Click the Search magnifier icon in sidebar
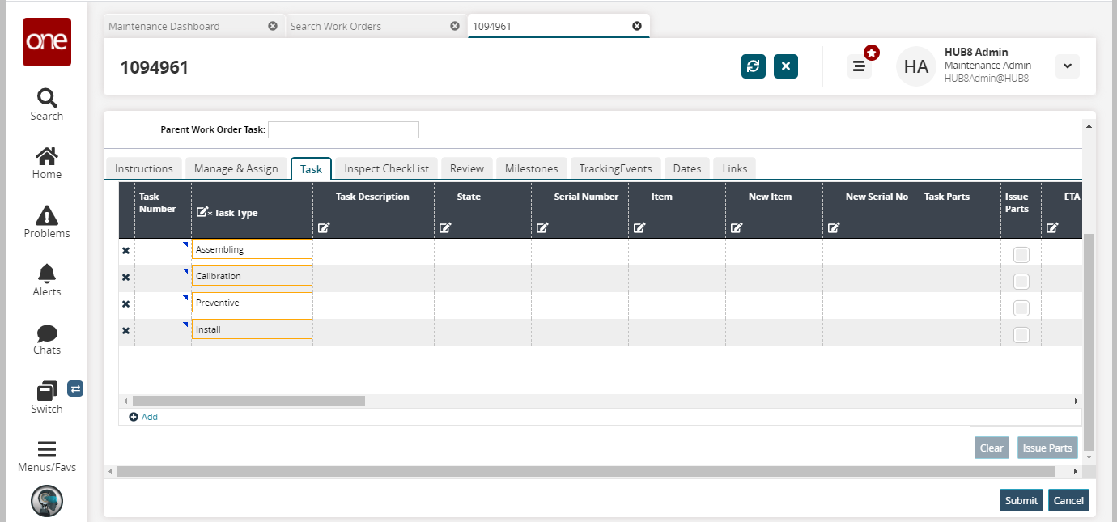The width and height of the screenshot is (1117, 522). [x=47, y=99]
